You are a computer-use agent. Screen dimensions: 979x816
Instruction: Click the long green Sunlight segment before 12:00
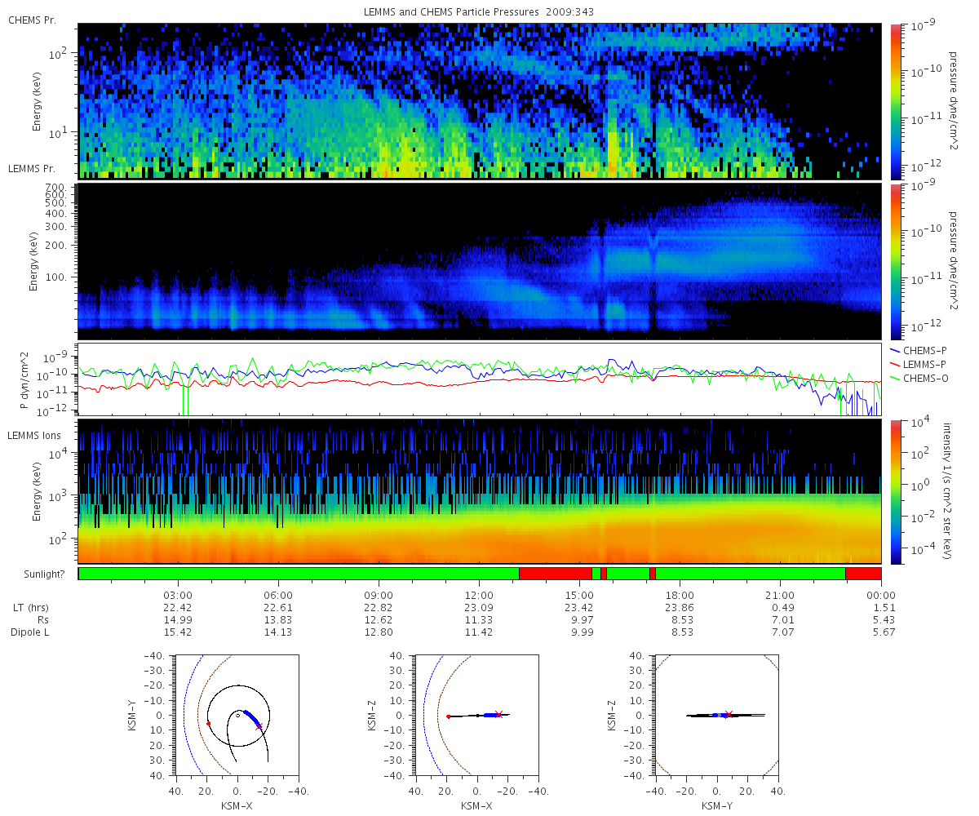(x=299, y=574)
